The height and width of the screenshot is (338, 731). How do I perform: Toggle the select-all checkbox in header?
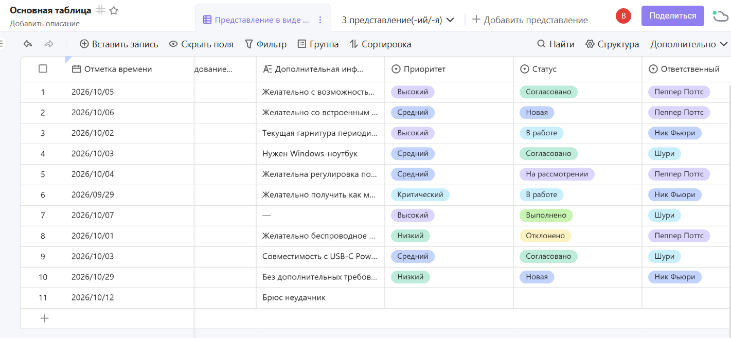pos(43,69)
